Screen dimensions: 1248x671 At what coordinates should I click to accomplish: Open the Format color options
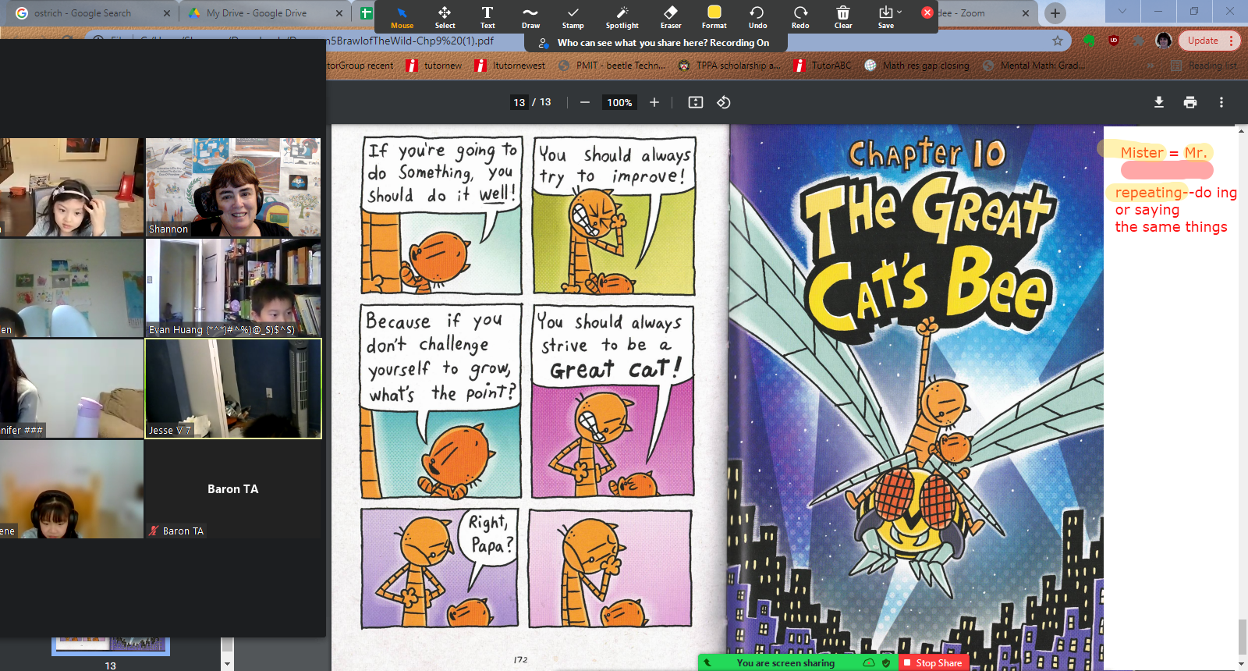point(714,17)
